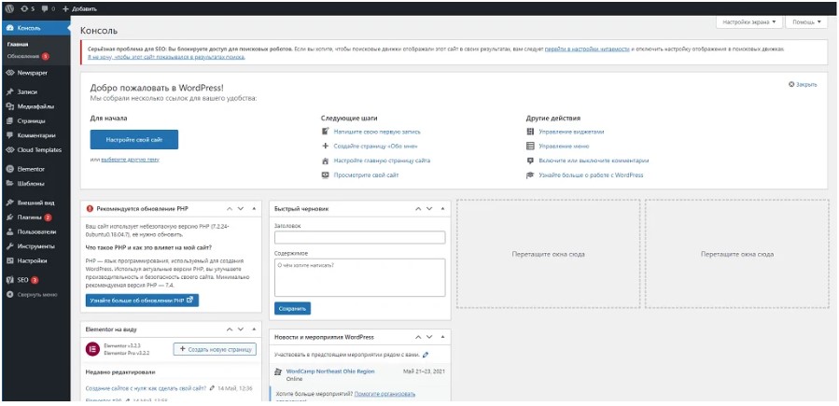Toggle the Elementor на виду panel

coord(254,329)
